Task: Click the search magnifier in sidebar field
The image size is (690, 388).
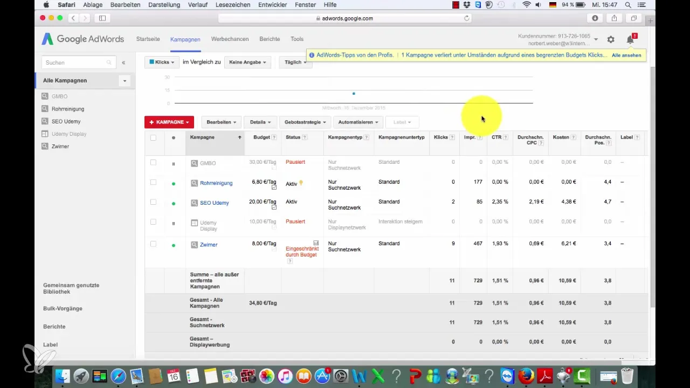Action: [109, 63]
